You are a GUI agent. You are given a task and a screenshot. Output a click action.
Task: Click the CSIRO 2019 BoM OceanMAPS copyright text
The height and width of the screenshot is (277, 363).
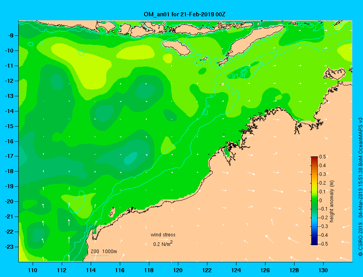click(x=360, y=187)
